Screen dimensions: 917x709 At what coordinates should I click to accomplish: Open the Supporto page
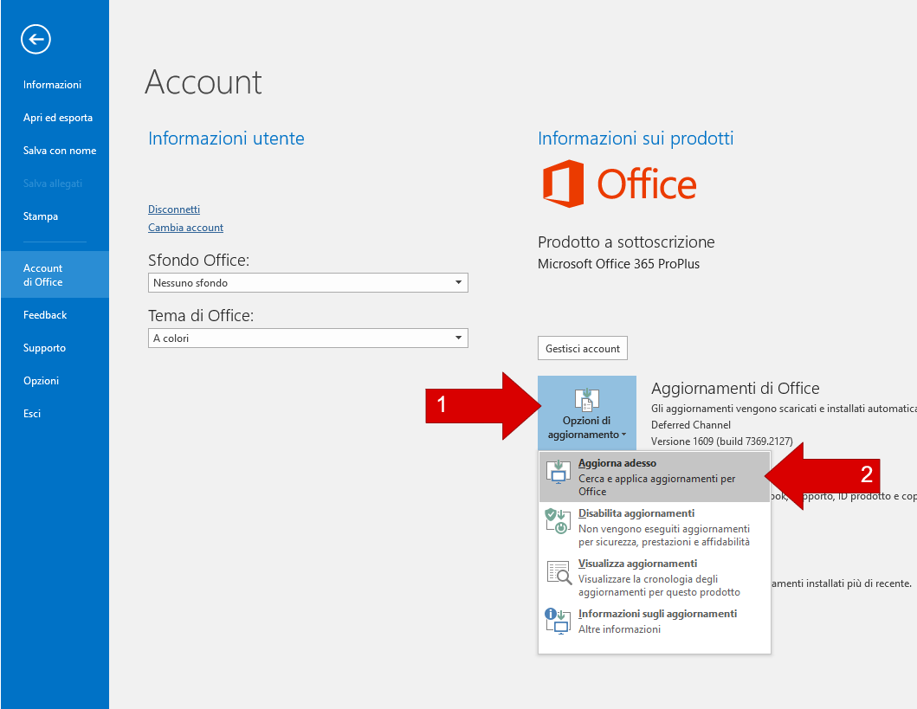(x=44, y=348)
